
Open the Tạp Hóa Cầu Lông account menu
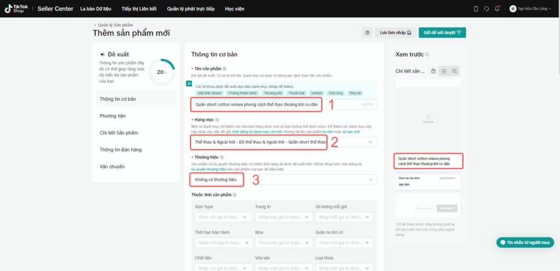(533, 9)
